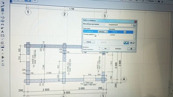
Task: Select the Slab tool in the toolbox
Action: pos(2,17)
